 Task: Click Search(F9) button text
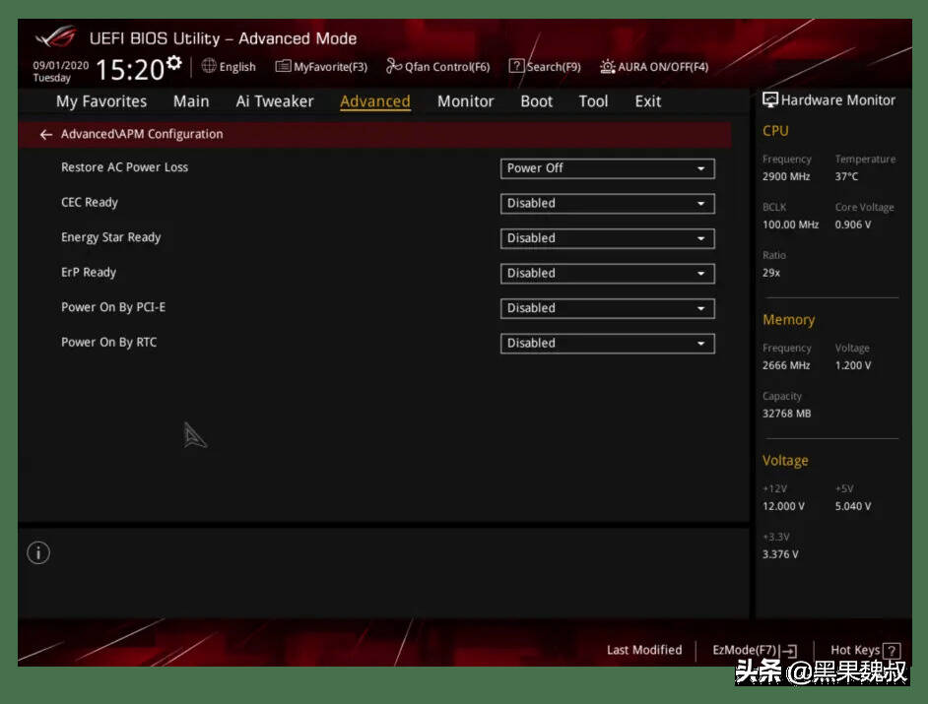pyautogui.click(x=554, y=67)
